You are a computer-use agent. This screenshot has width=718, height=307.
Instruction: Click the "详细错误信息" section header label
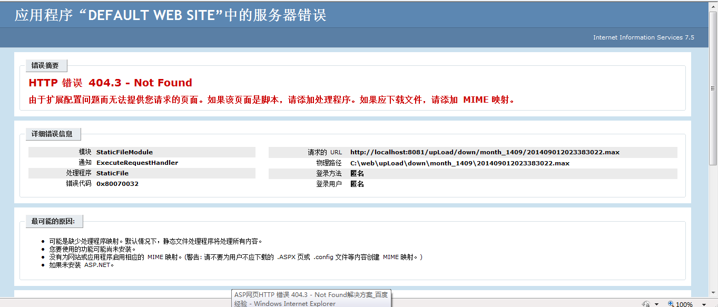53,134
